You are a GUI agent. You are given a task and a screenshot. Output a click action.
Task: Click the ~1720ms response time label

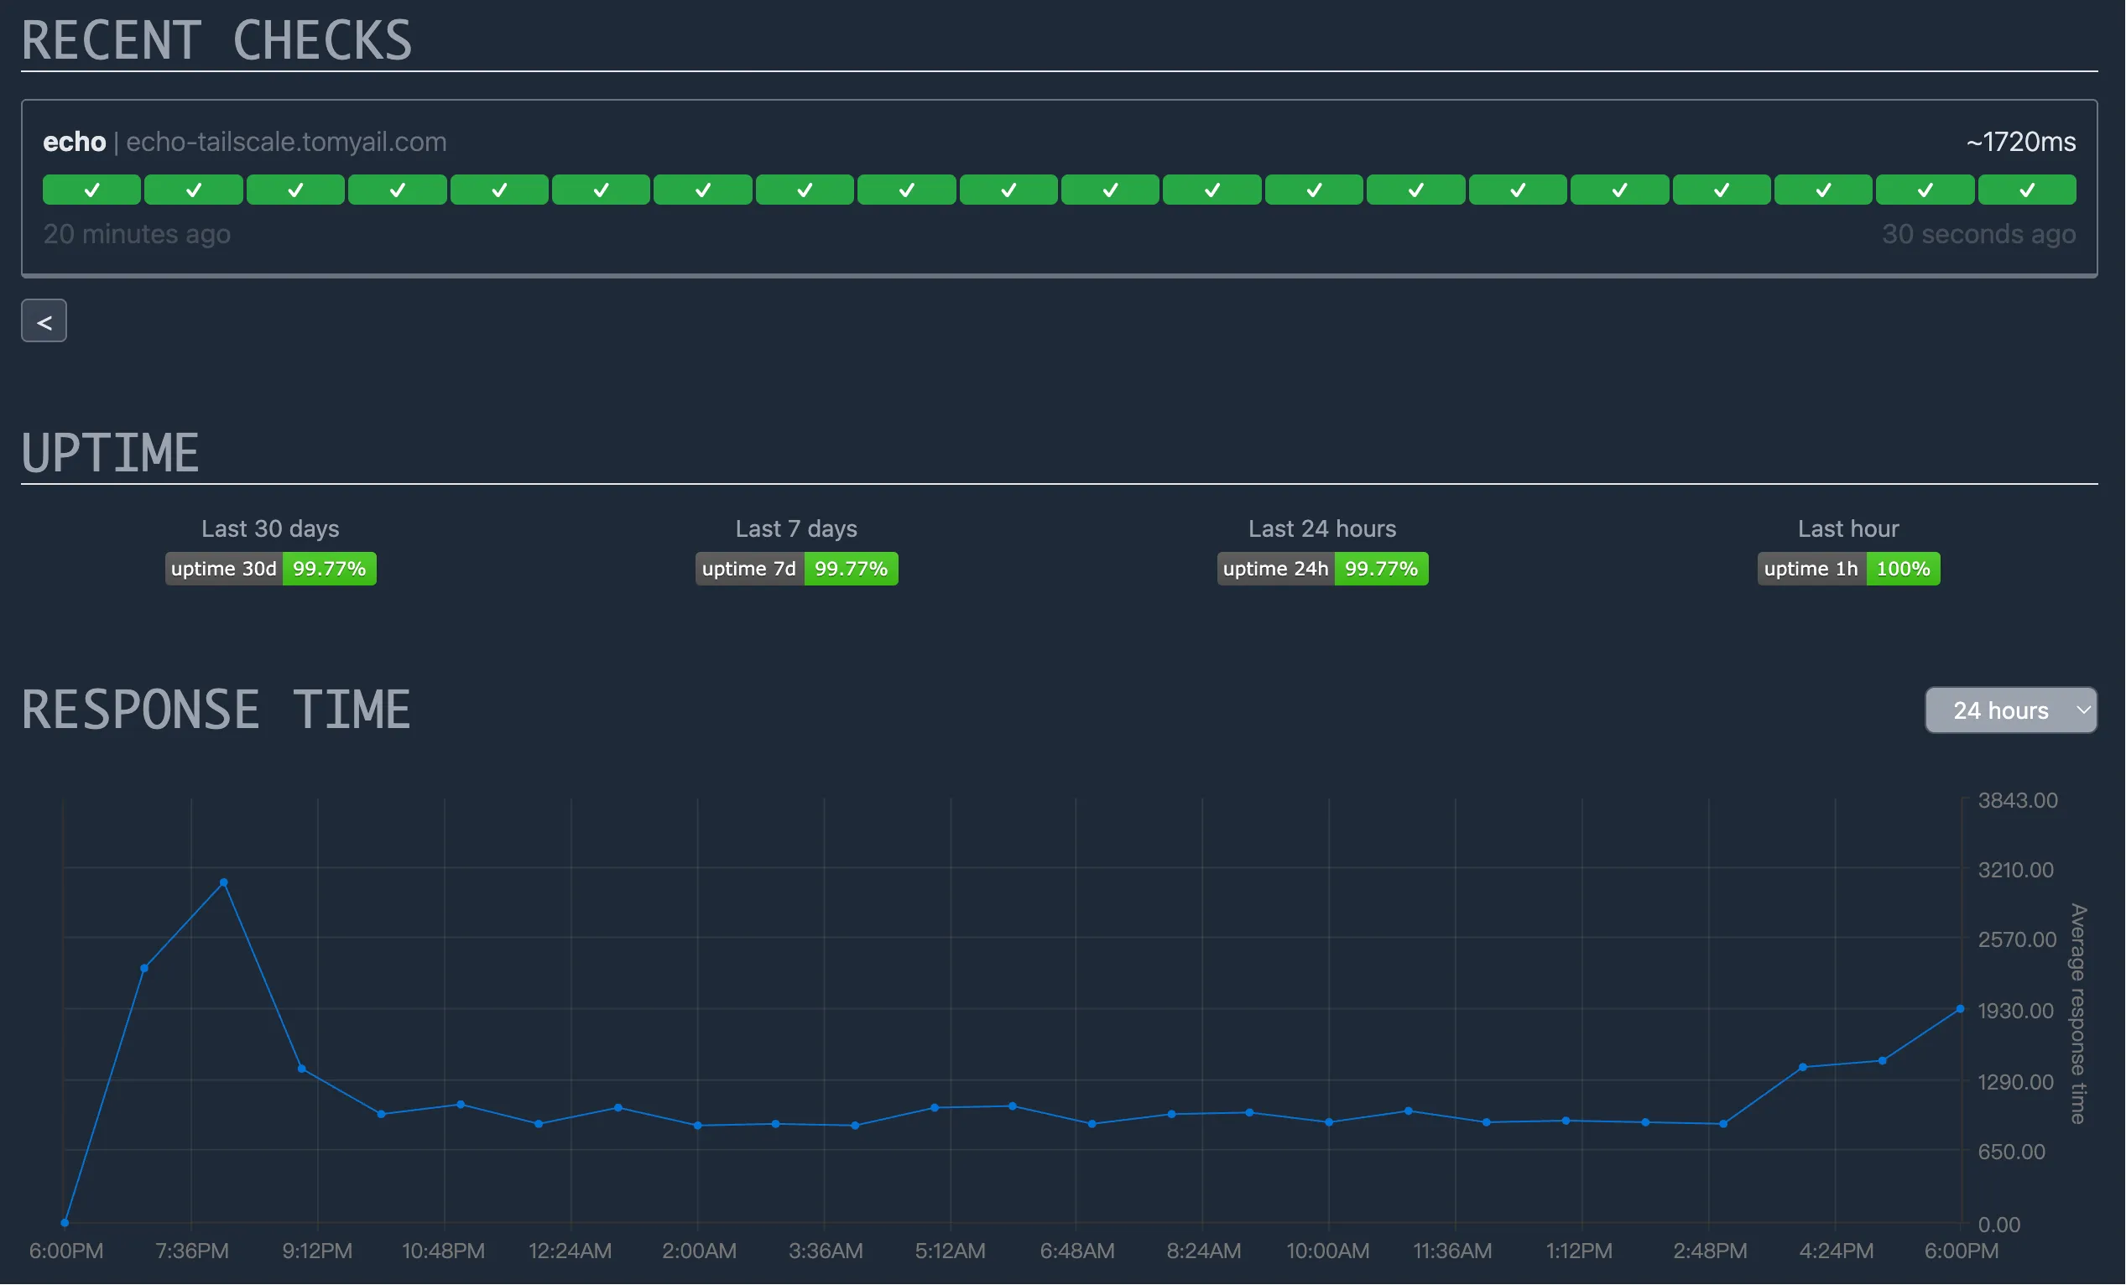(x=2020, y=142)
